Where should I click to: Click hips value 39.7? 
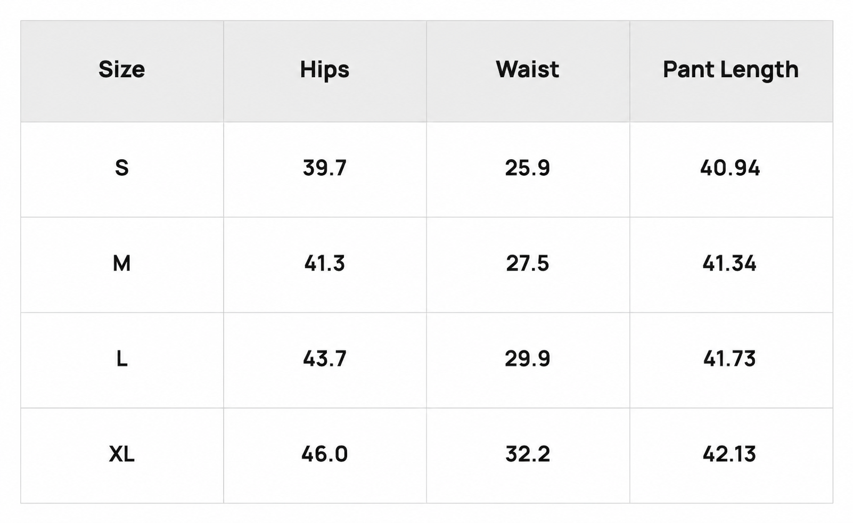[324, 168]
